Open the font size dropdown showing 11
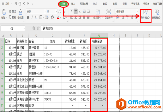This screenshot has height=112, width=163. click(x=56, y=11)
